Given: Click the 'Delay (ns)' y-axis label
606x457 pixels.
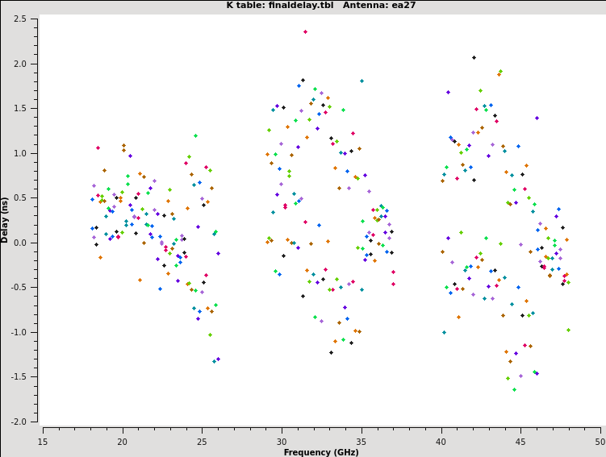Looking at the screenshot, I should (6, 219).
